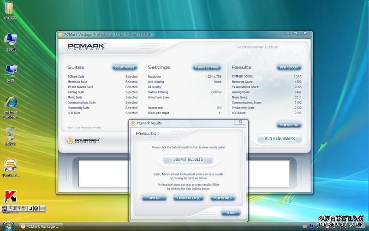Viewport: 369px width, 231px height.
Task: Click the VIEW SYSTEM button
Action: (289, 125)
